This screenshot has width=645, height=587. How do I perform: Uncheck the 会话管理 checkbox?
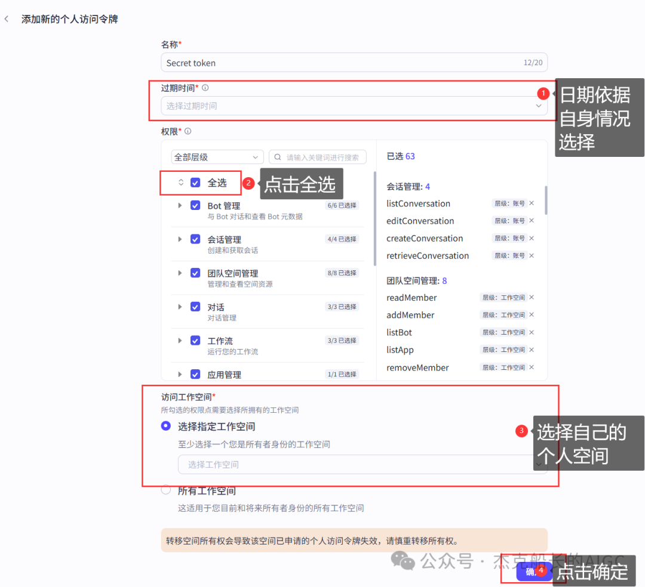click(x=195, y=239)
